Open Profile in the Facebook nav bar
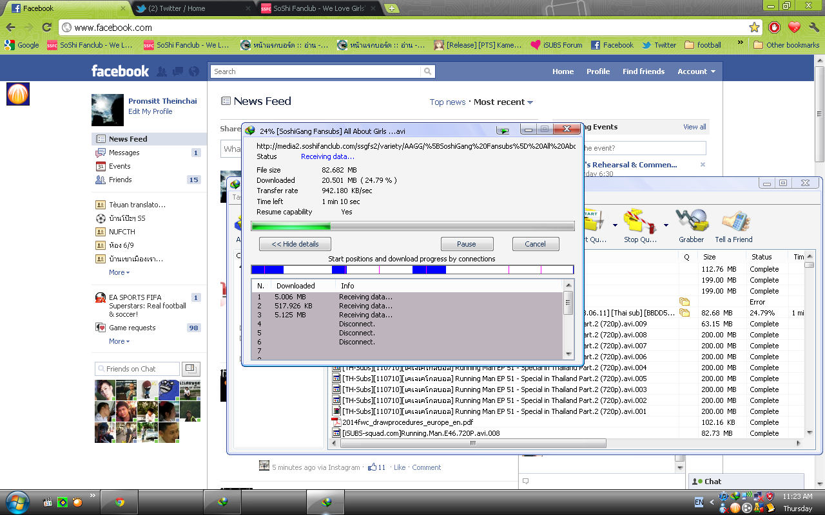825x515 pixels. (x=598, y=71)
